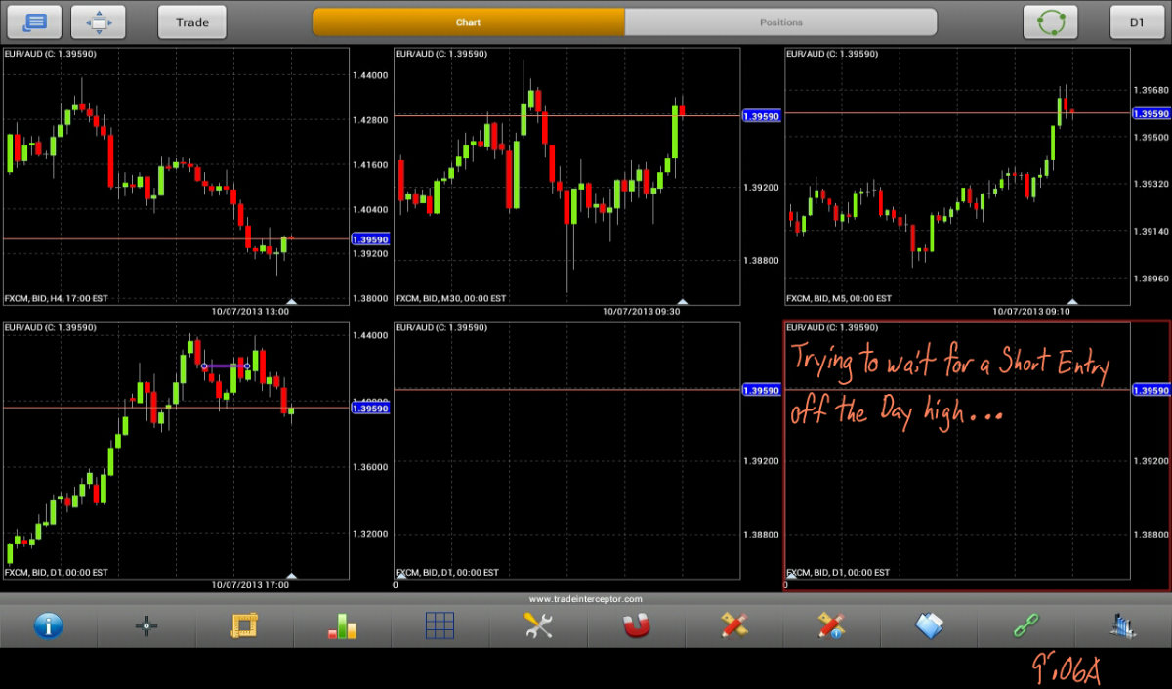The width and height of the screenshot is (1172, 689).
Task: Click triangle marker on M5 chart time axis
Action: (x=1072, y=301)
